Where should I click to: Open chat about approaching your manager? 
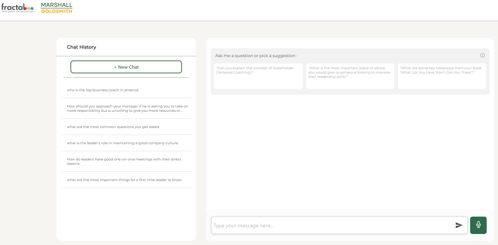(x=126, y=108)
